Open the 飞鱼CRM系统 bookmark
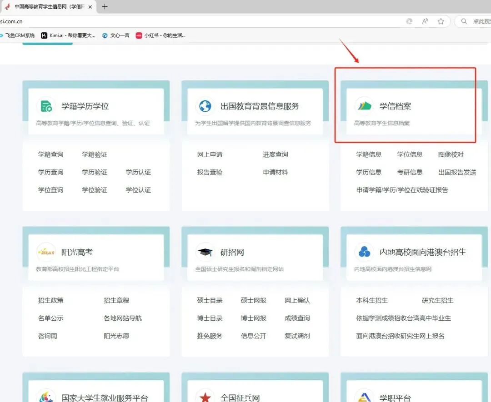 [x=18, y=35]
